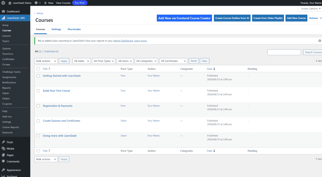
Task: Filter by the Published (5) link
Action: point(51,51)
